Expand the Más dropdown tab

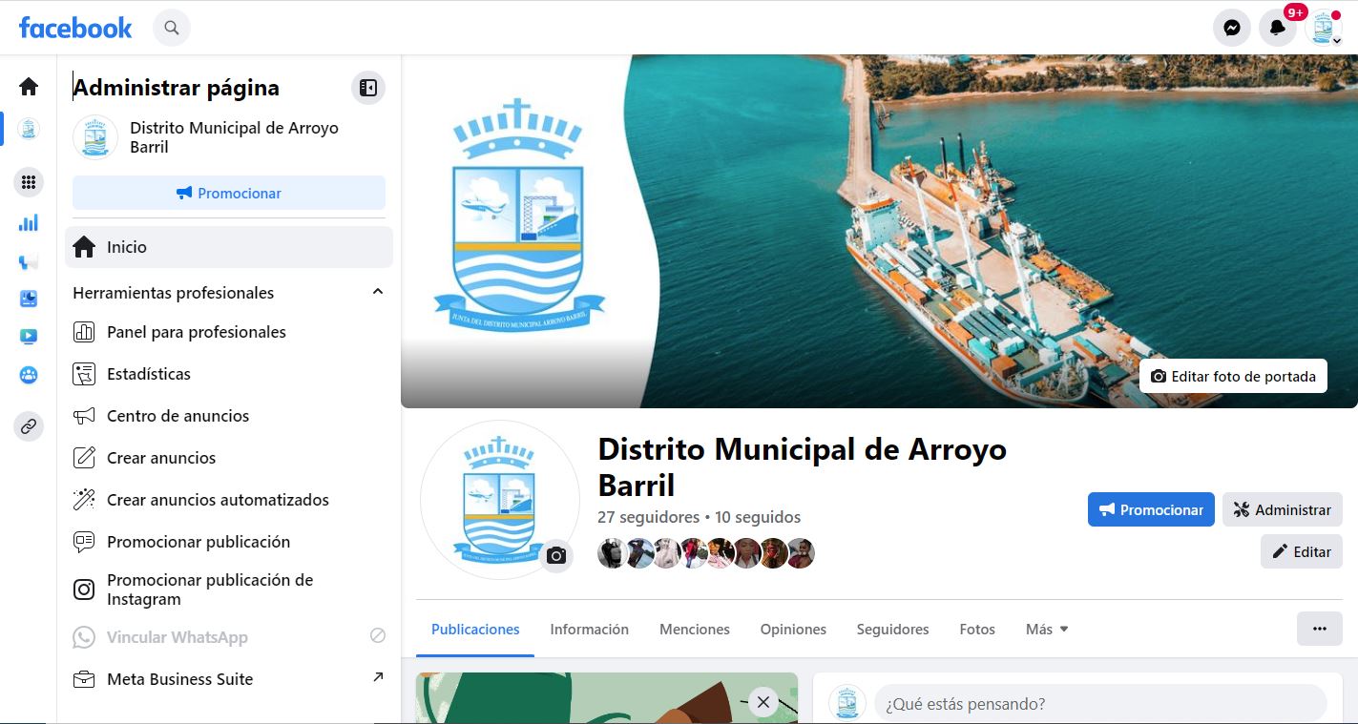(1047, 630)
